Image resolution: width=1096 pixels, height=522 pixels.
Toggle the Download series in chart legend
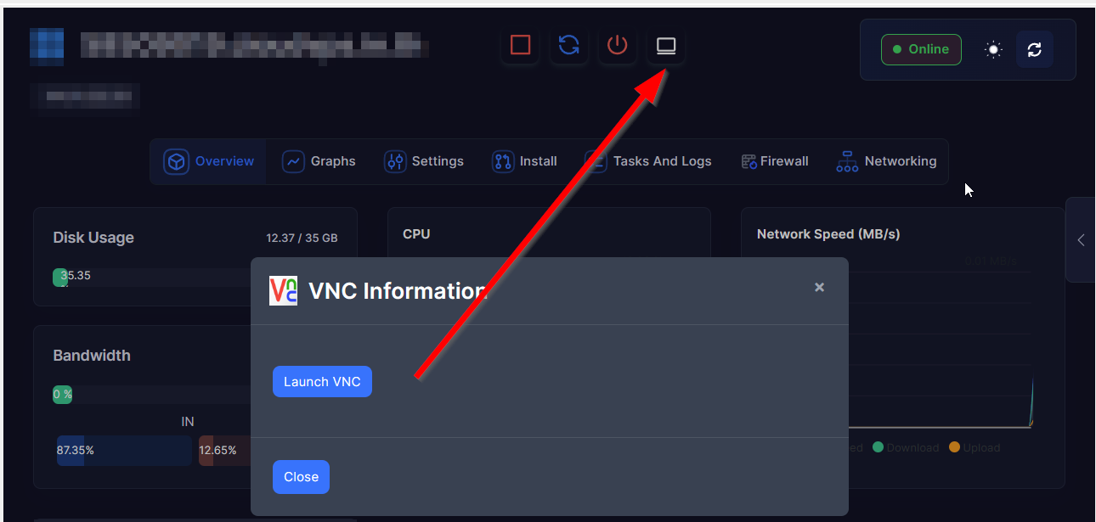pos(906,447)
